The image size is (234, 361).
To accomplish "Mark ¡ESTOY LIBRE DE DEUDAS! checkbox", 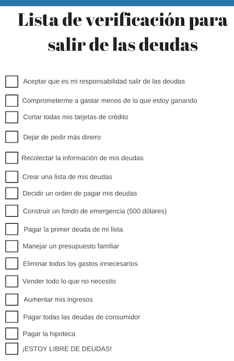I will [12, 349].
